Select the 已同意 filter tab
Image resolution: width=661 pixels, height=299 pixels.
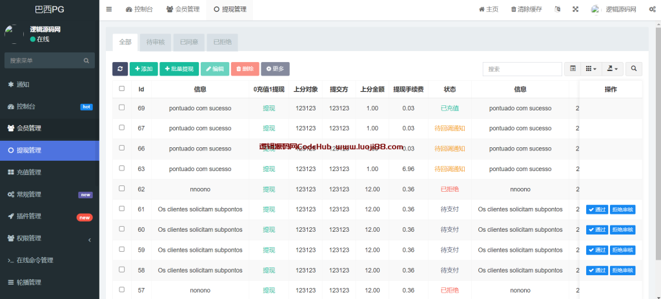189,42
